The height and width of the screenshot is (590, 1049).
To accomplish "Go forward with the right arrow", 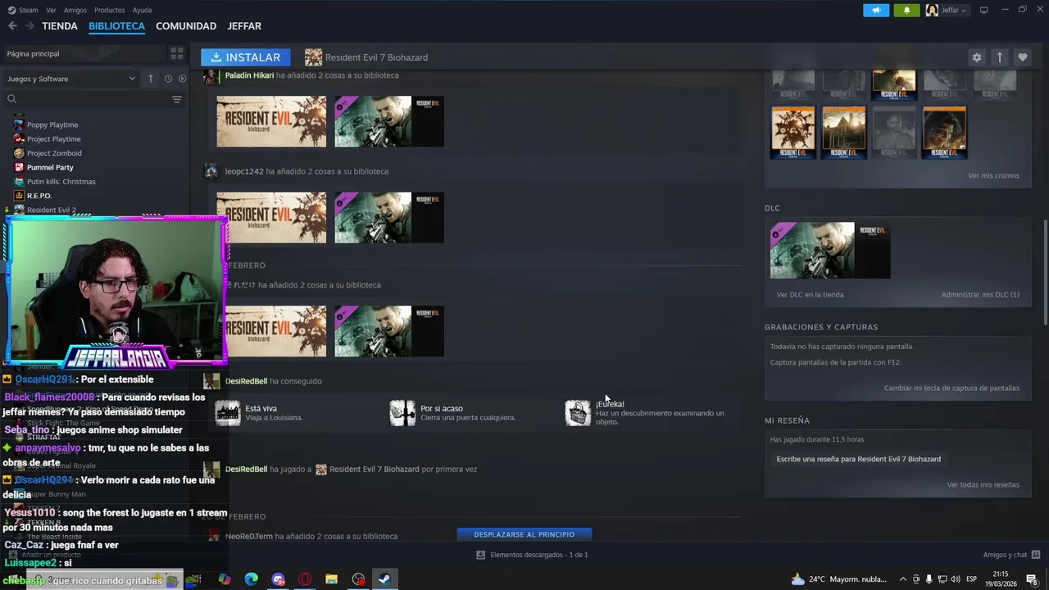I will click(x=30, y=26).
